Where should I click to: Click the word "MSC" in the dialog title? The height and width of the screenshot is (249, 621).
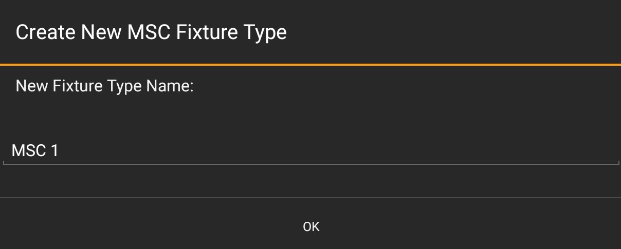(149, 33)
